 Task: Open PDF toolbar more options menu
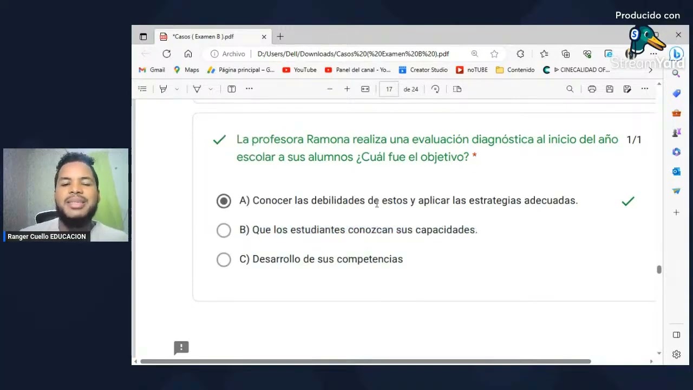(645, 89)
